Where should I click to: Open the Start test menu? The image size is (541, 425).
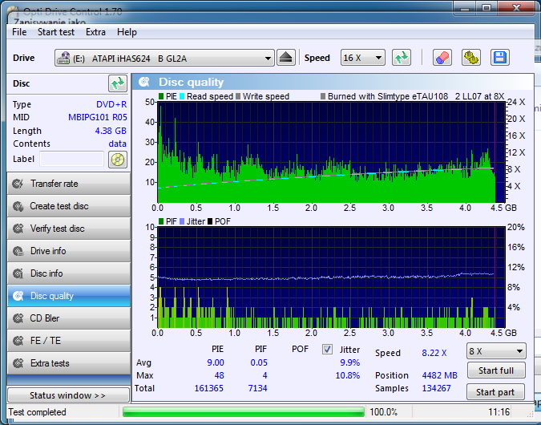coord(56,32)
